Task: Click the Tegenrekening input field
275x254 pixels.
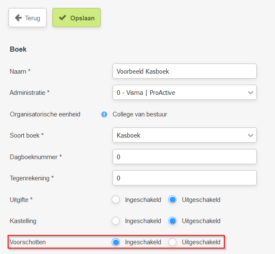Action: click(184, 178)
